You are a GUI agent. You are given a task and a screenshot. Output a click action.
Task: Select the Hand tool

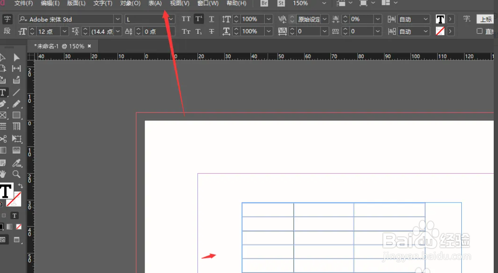tap(3, 174)
